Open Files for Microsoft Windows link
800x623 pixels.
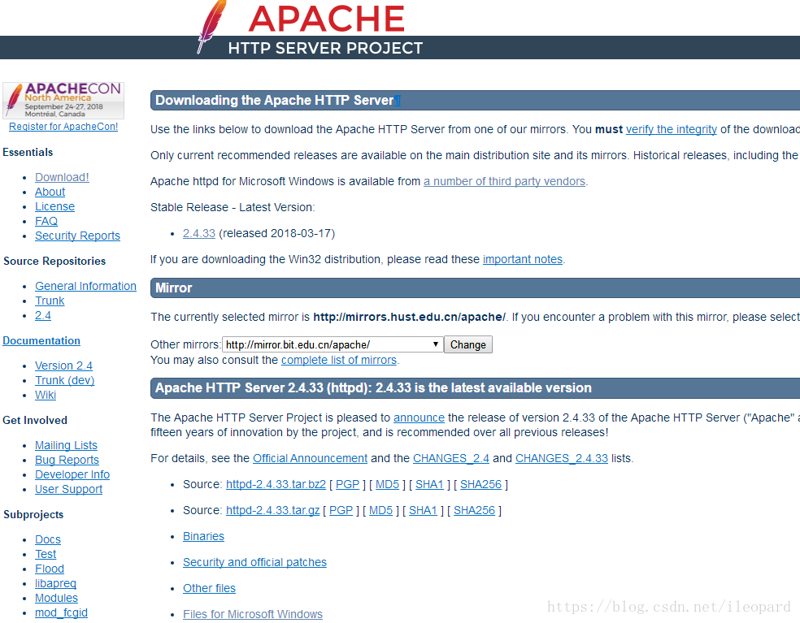click(253, 614)
